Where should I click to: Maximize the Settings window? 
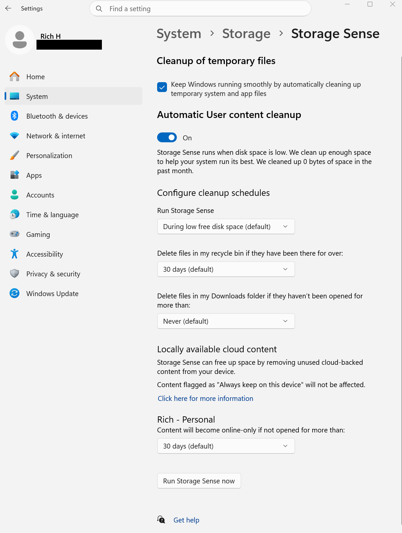370,4
